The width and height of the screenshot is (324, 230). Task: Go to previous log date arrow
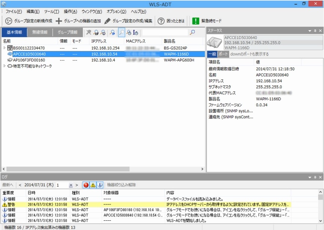20,185
